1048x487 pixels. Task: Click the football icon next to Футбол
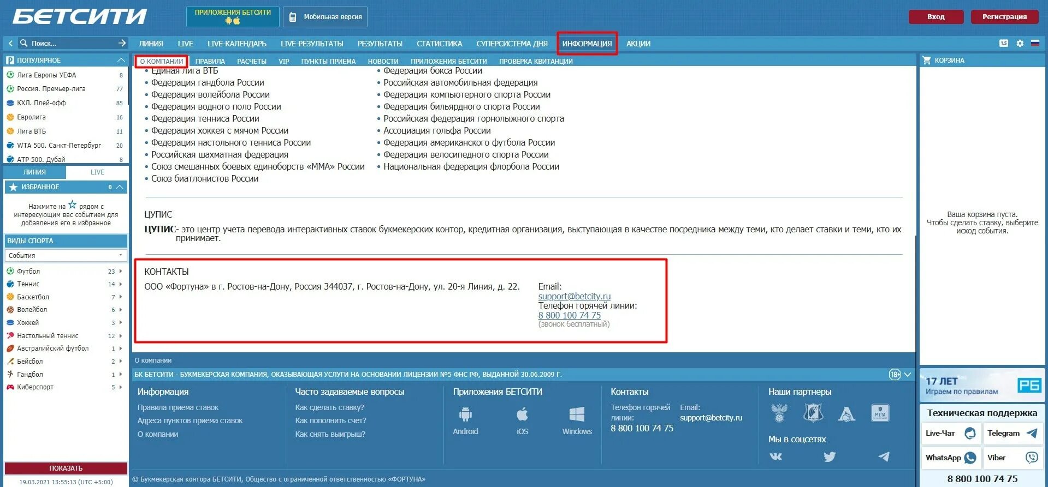tap(10, 271)
